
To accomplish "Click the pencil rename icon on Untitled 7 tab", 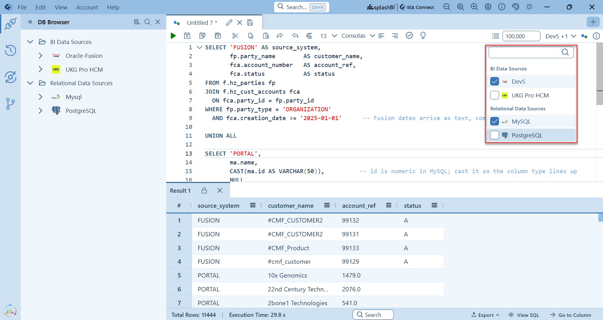I will tap(229, 23).
